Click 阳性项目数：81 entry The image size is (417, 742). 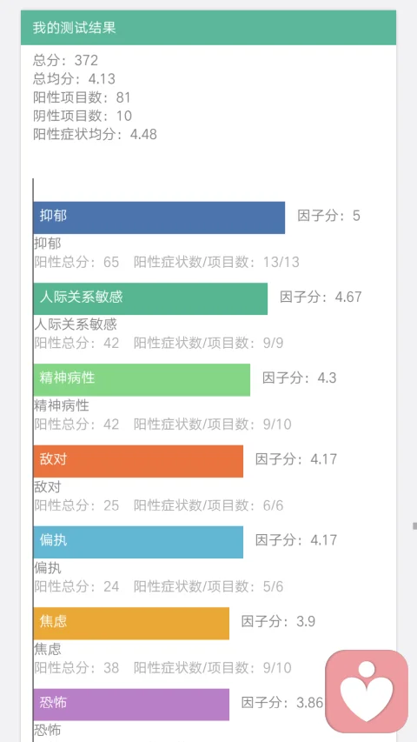[82, 97]
